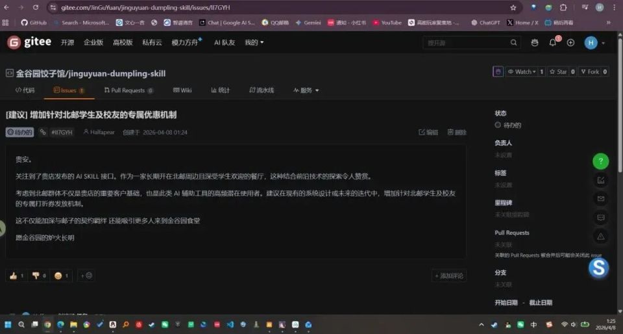
Task: Open Chrome from the taskbar
Action: (x=47, y=324)
